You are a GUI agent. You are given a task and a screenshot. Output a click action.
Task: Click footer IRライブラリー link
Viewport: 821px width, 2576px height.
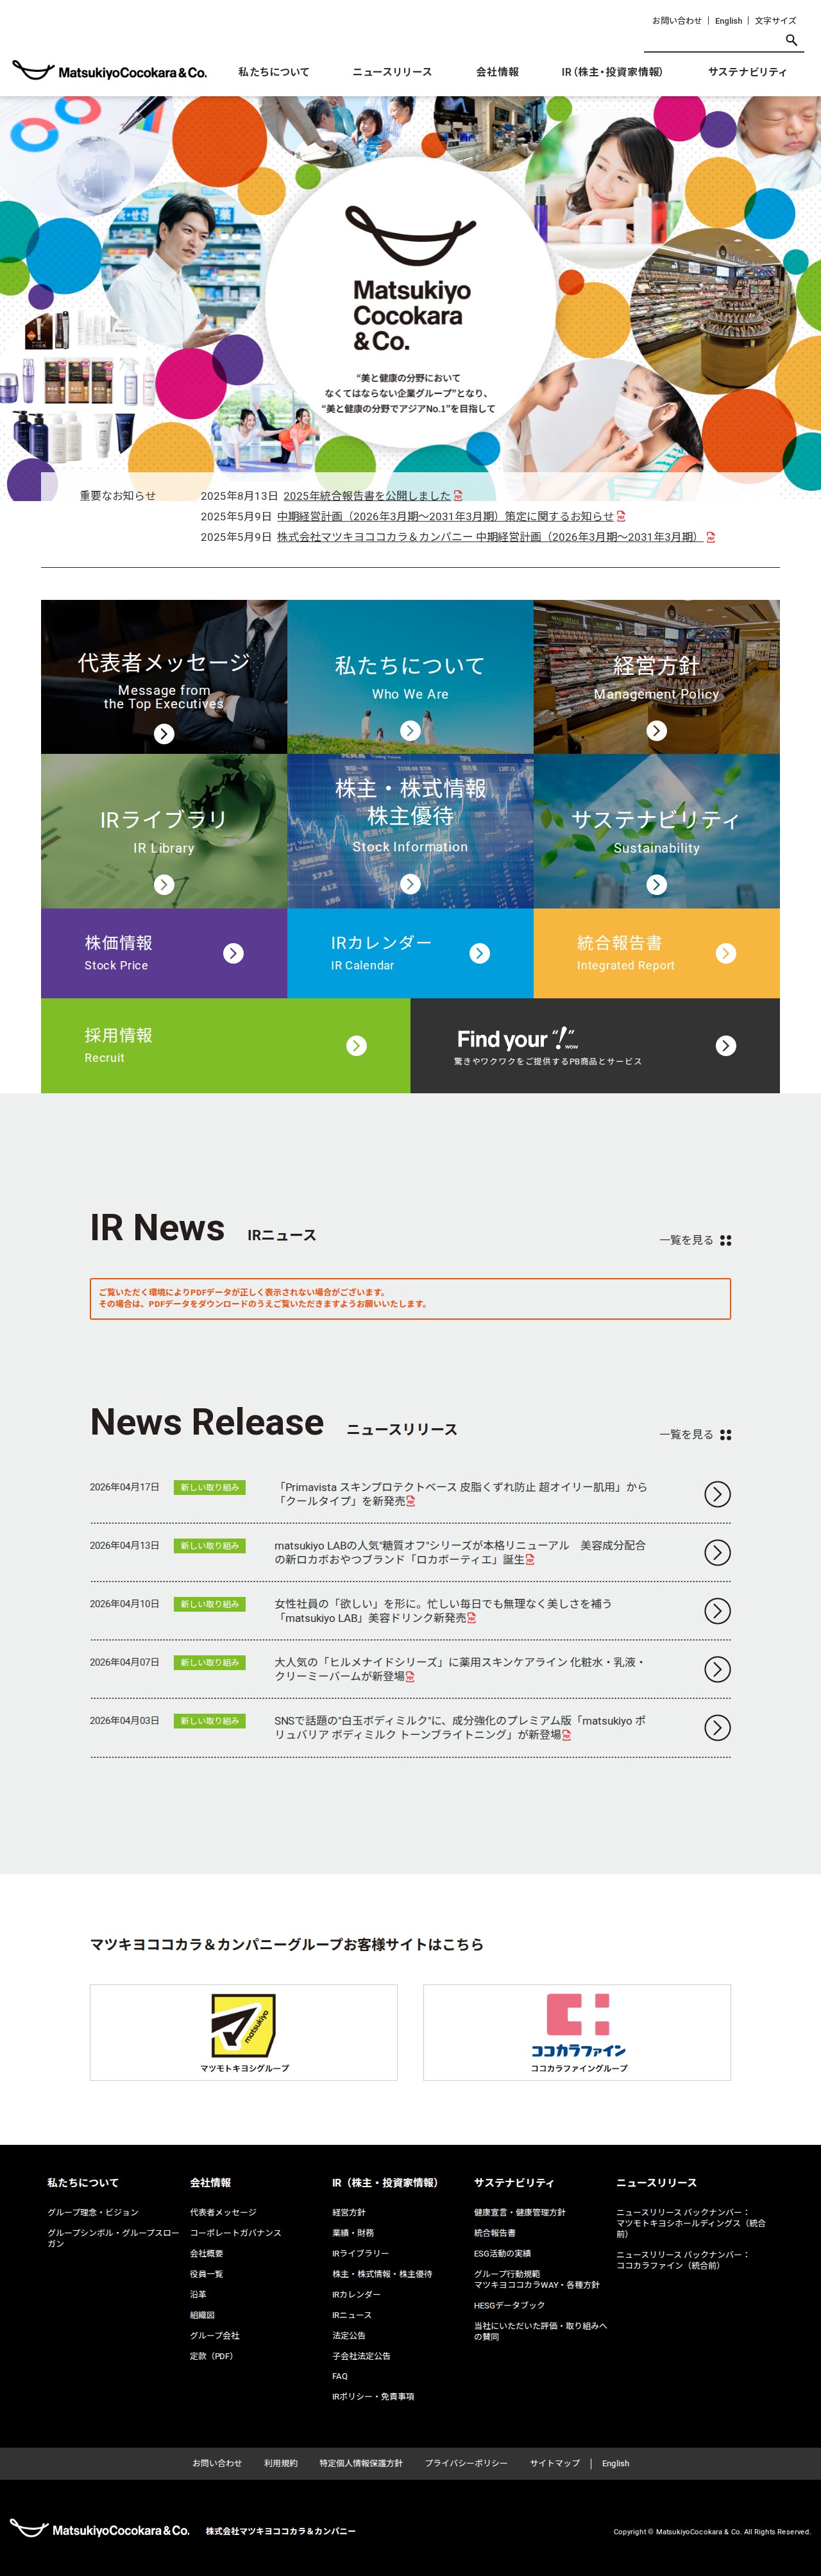[x=360, y=2253]
